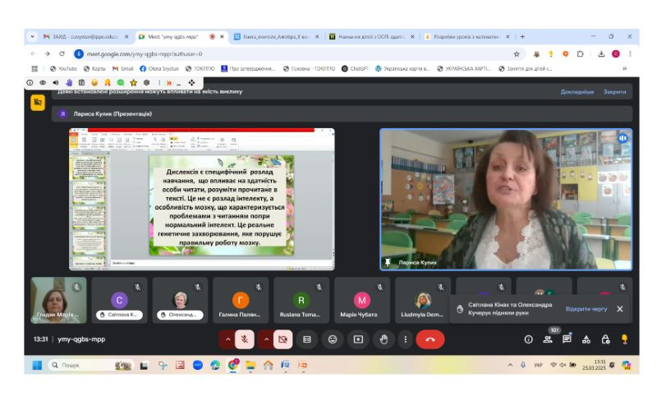Select the shared presentation slide tile
The image size is (657, 401).
click(x=201, y=199)
